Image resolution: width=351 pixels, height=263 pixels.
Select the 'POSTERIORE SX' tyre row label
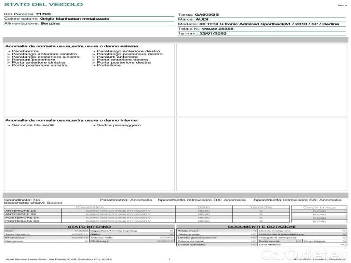click(22, 221)
